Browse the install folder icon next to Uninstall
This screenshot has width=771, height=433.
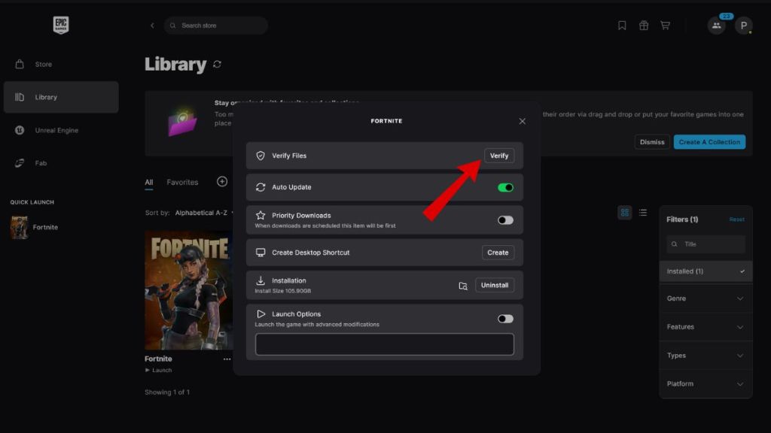click(x=463, y=286)
